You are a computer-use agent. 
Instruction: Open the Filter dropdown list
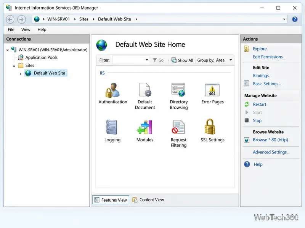pyautogui.click(x=147, y=60)
